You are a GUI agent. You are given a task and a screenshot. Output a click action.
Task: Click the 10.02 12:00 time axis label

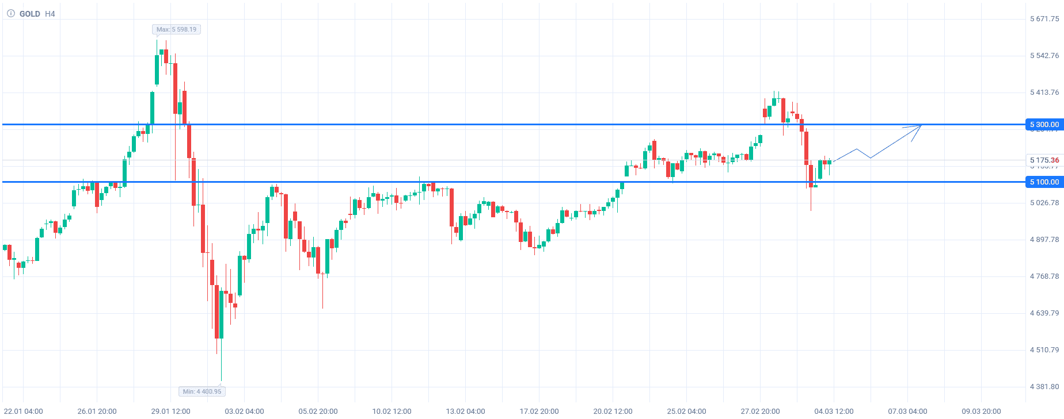coord(392,411)
